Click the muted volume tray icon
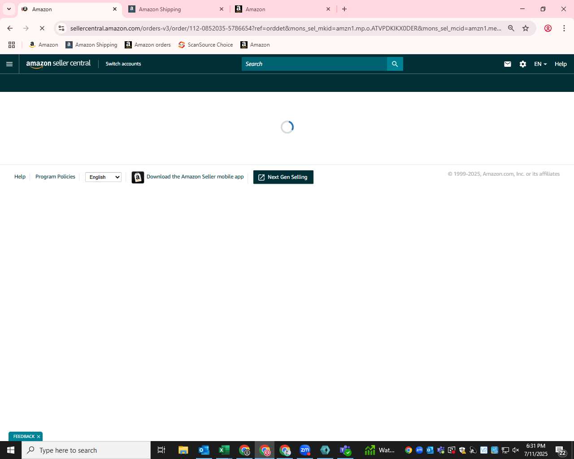 (x=516, y=450)
